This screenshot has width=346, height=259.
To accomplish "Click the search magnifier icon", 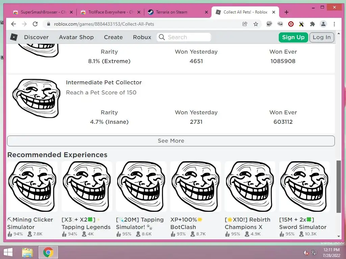I will (x=162, y=37).
